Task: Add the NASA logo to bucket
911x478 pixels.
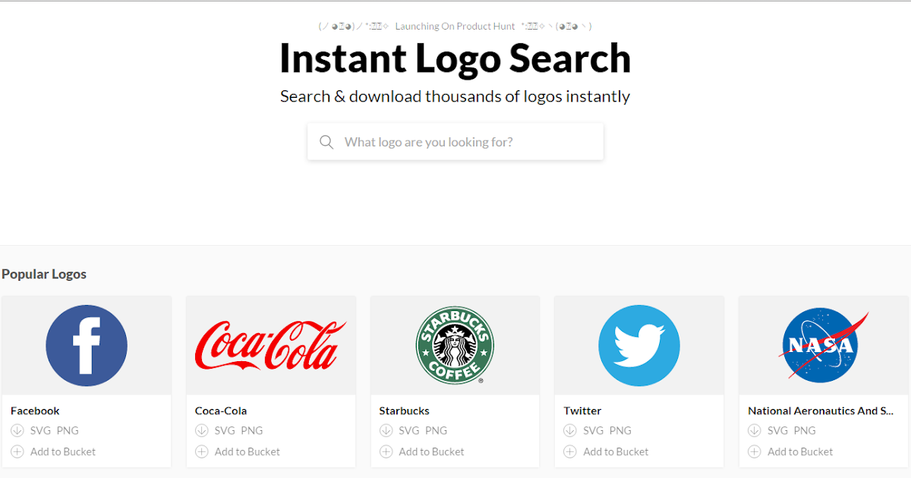Action: pos(799,451)
